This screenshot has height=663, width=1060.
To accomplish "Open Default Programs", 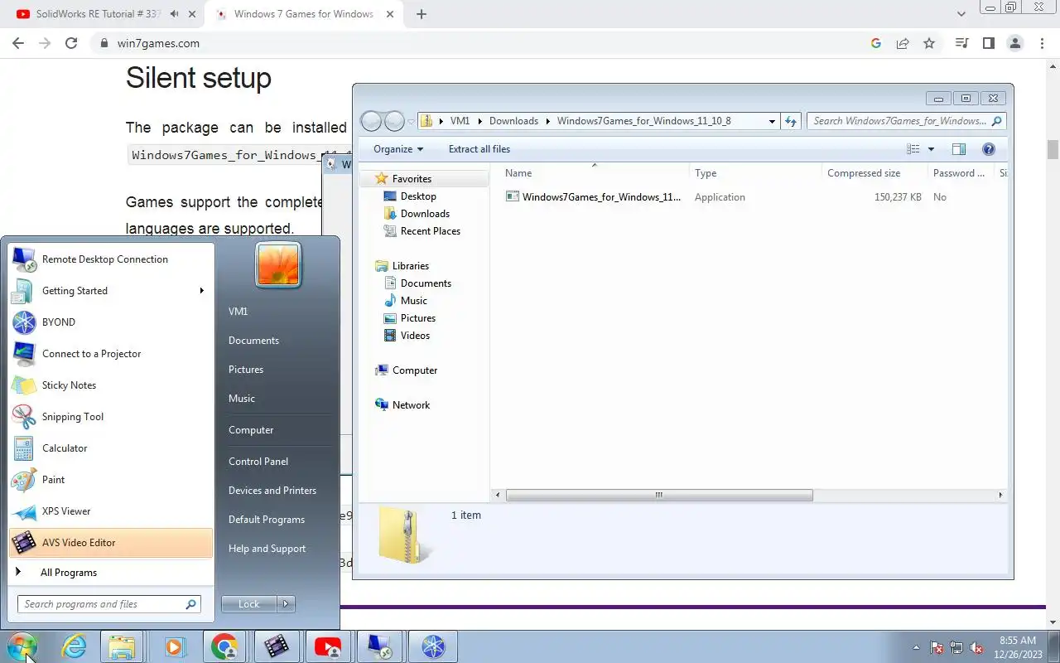I will (267, 520).
